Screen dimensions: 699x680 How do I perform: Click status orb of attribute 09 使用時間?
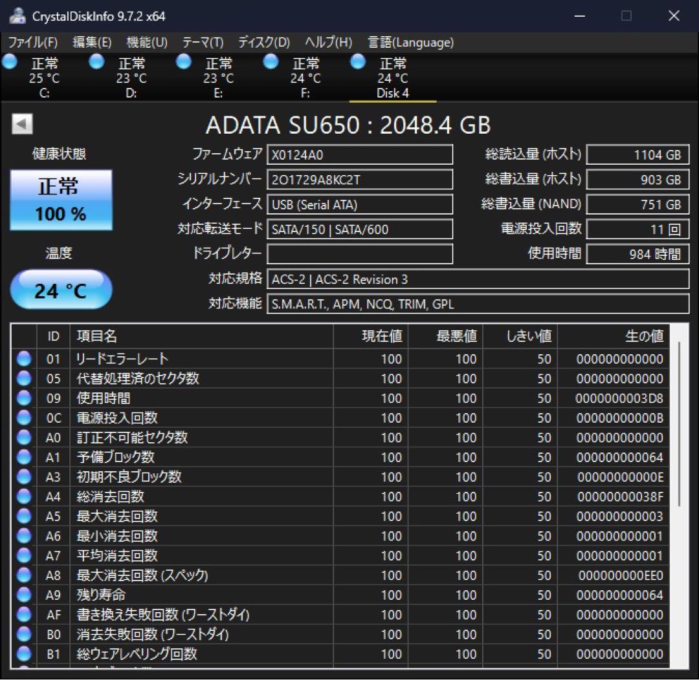[x=24, y=398]
